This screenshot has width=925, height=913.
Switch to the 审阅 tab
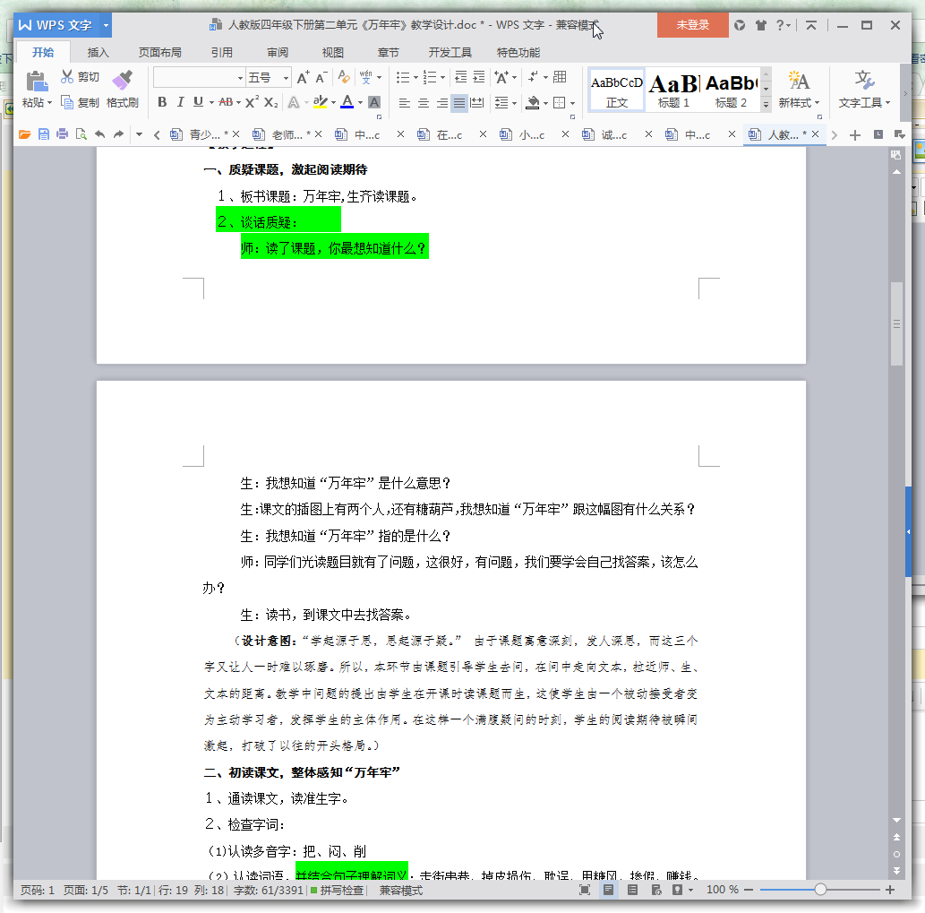[x=278, y=53]
